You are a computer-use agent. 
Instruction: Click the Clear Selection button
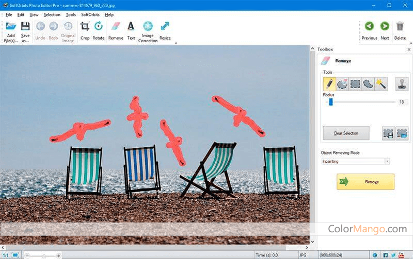pyautogui.click(x=345, y=133)
